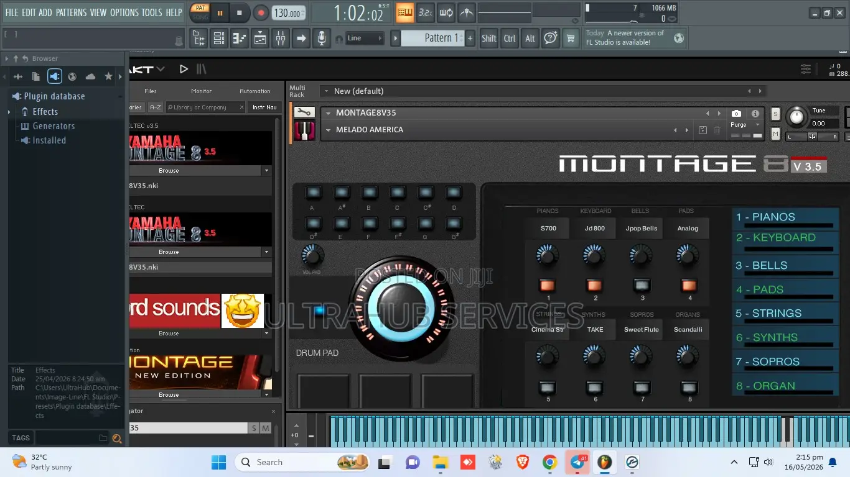Image resolution: width=850 pixels, height=477 pixels.
Task: Open the PATTERNS menu
Action: 71,12
